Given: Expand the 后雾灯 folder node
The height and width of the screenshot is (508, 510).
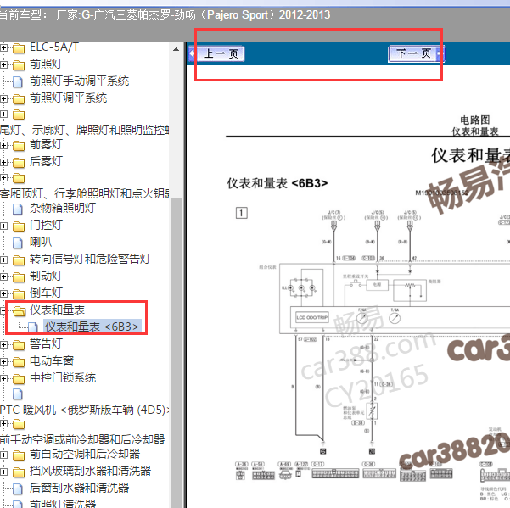Looking at the screenshot, I should coord(3,163).
